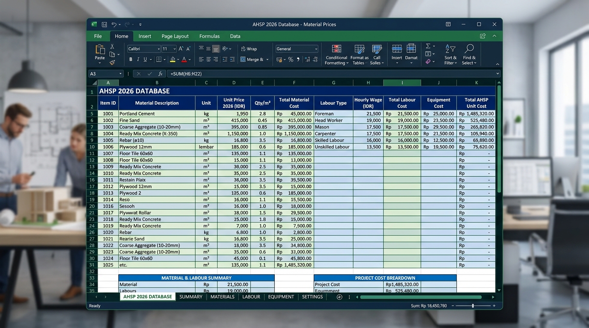Toggle middle vertical alignment
The width and height of the screenshot is (589, 328).
pyautogui.click(x=208, y=49)
